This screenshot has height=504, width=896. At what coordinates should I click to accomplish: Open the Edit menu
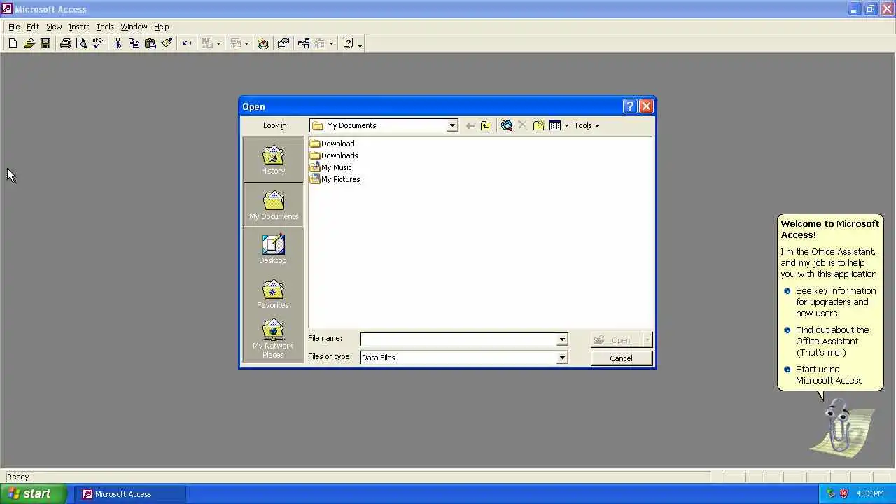[x=33, y=27]
